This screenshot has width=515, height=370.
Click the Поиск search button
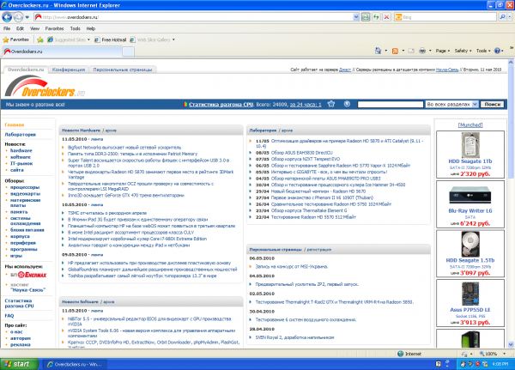[492, 105]
